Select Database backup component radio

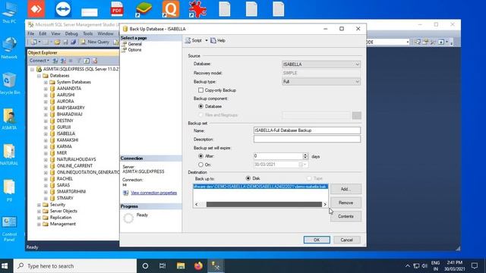click(200, 106)
